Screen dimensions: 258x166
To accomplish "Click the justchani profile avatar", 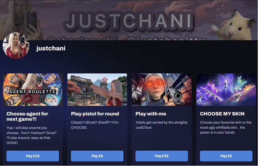I will pyautogui.click(x=16, y=46).
